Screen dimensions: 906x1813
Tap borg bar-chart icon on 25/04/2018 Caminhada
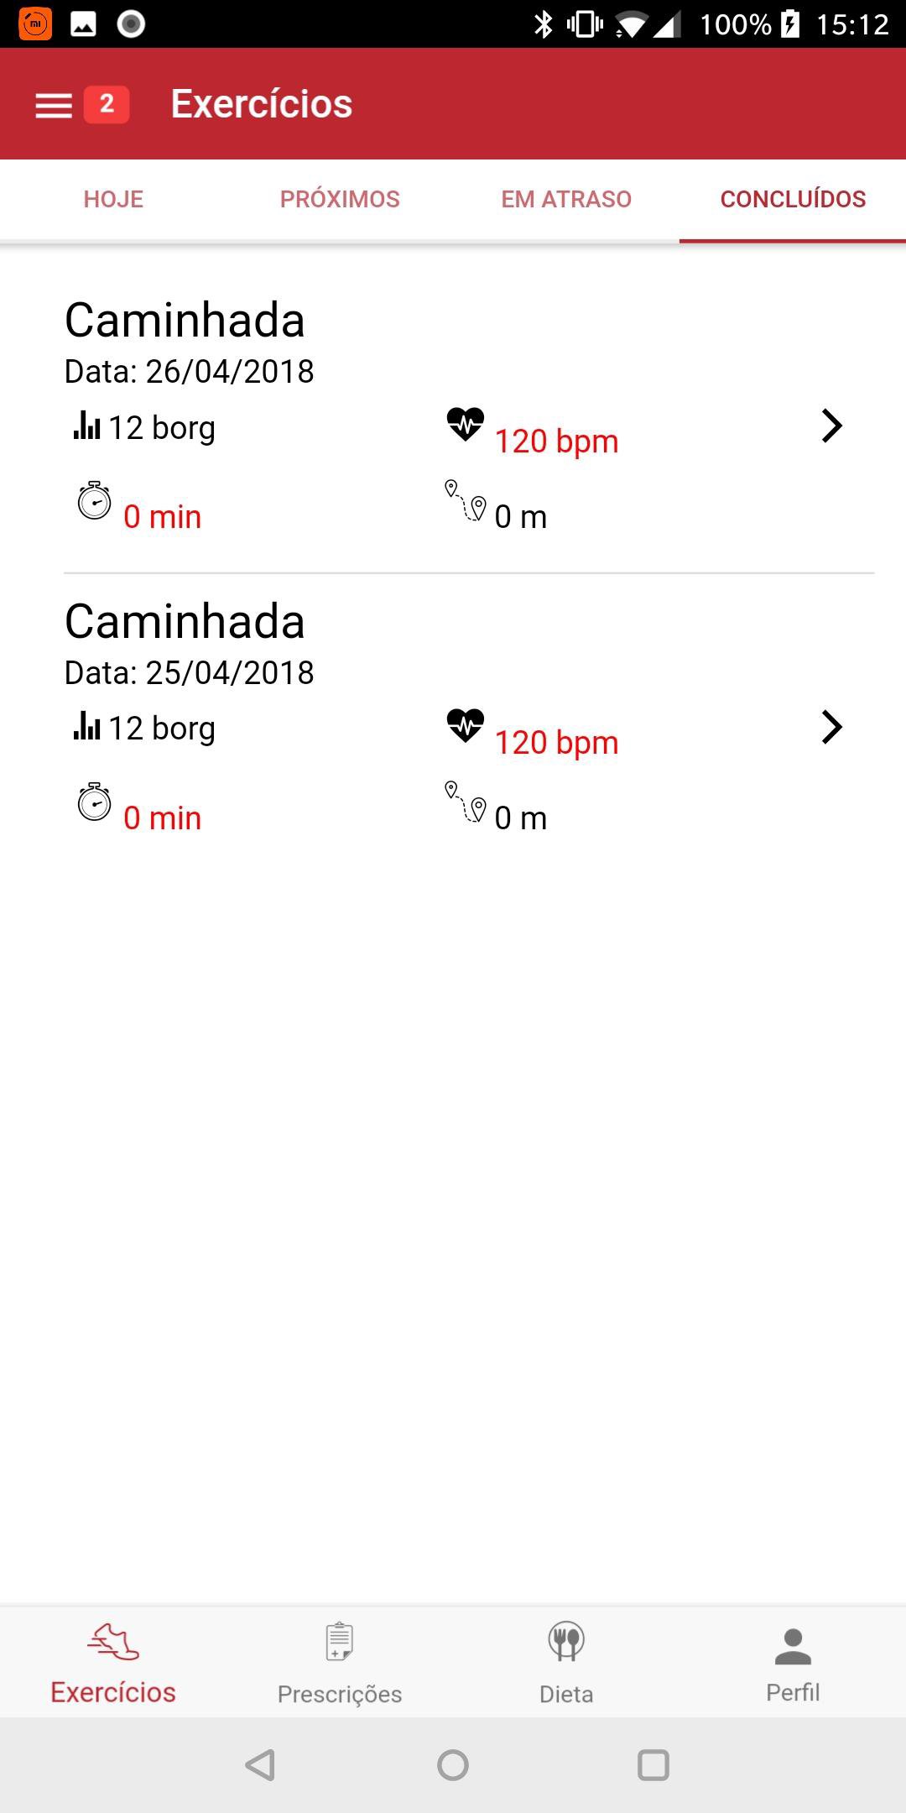(86, 726)
